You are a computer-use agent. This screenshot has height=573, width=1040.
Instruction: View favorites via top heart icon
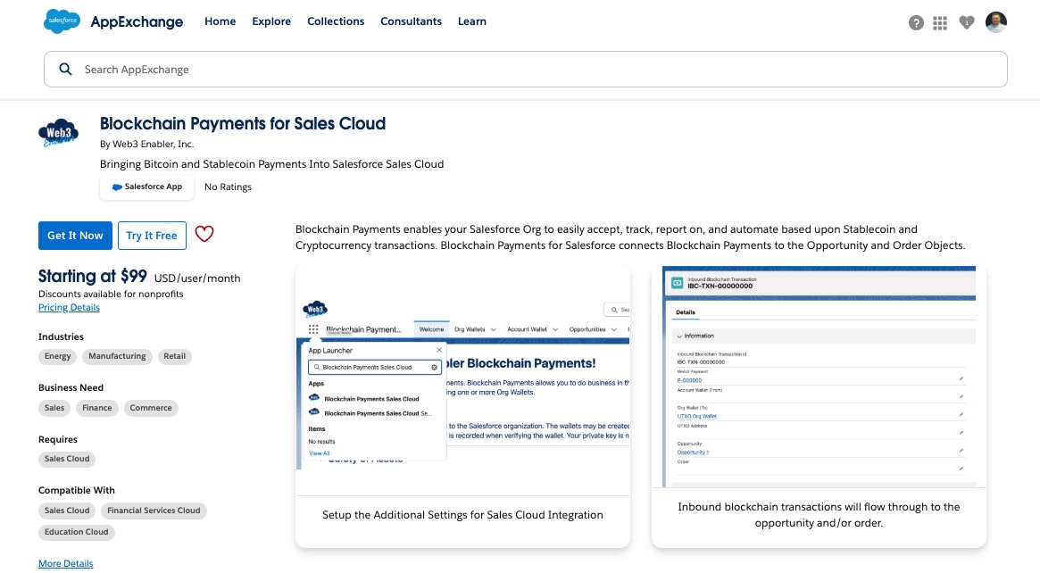pos(967,23)
